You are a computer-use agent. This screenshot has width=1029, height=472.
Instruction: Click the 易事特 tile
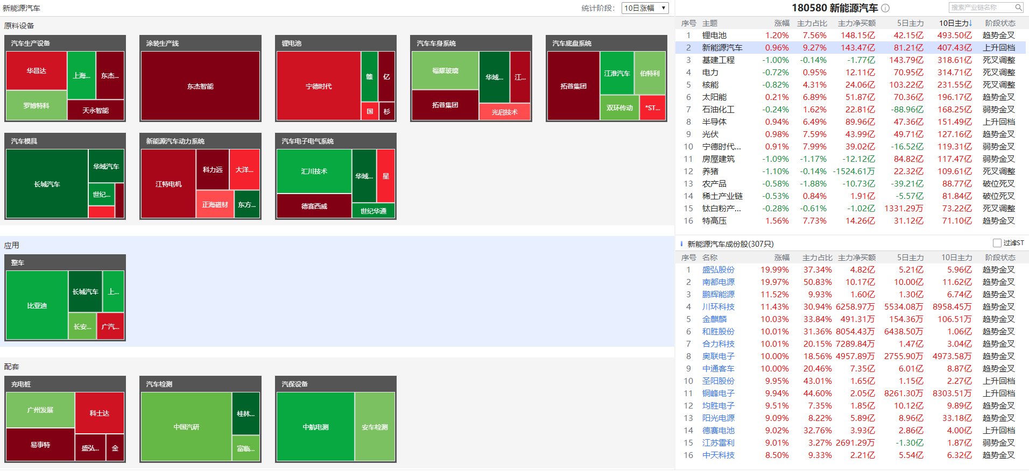coord(40,445)
